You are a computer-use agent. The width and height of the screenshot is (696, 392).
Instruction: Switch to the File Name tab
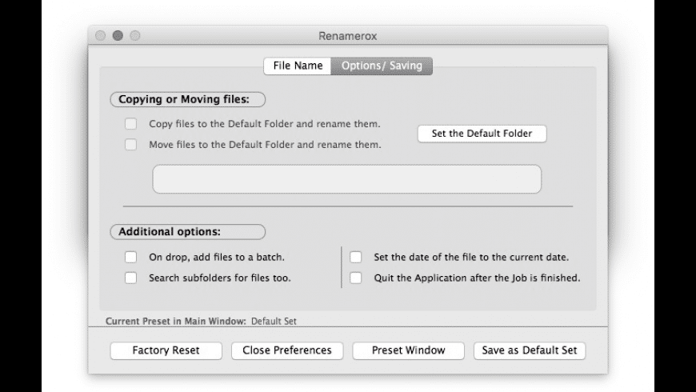pos(298,66)
